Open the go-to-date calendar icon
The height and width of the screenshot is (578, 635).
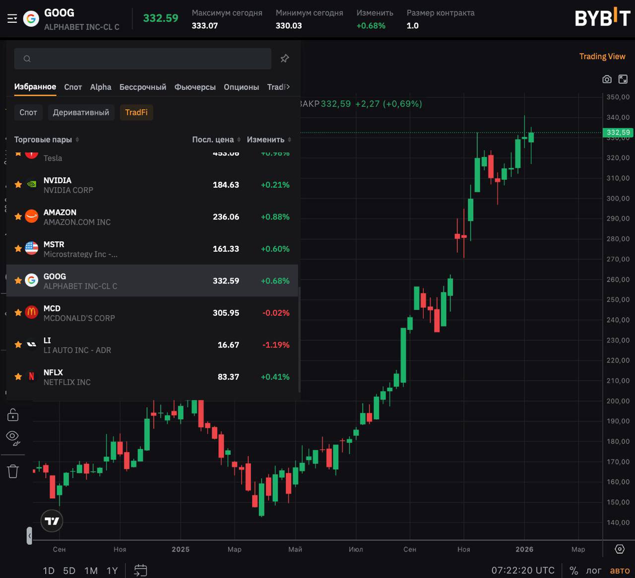140,570
